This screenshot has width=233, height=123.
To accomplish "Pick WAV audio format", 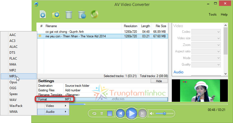I will (19, 100).
